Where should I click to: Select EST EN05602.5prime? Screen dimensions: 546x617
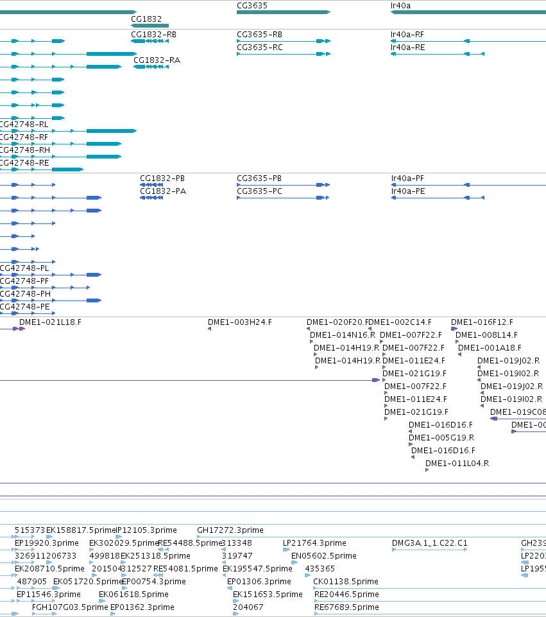[x=324, y=555]
